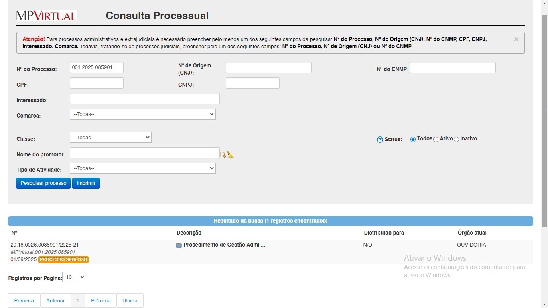Screen dimensions: 548x308
Task: Select the Todos status radio button
Action: pos(412,139)
